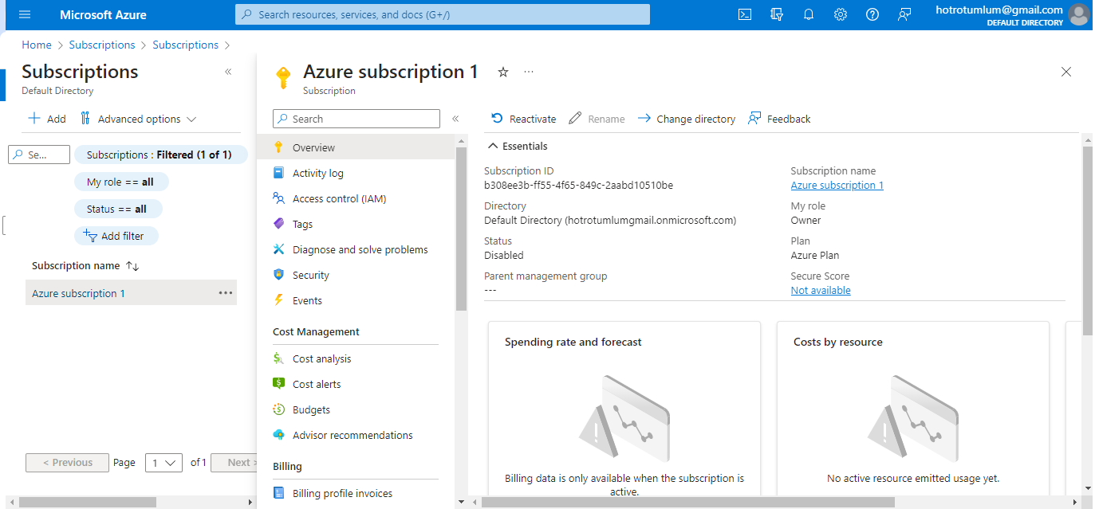Open the Overview menu item
The width and height of the screenshot is (1095, 509).
tap(356, 147)
